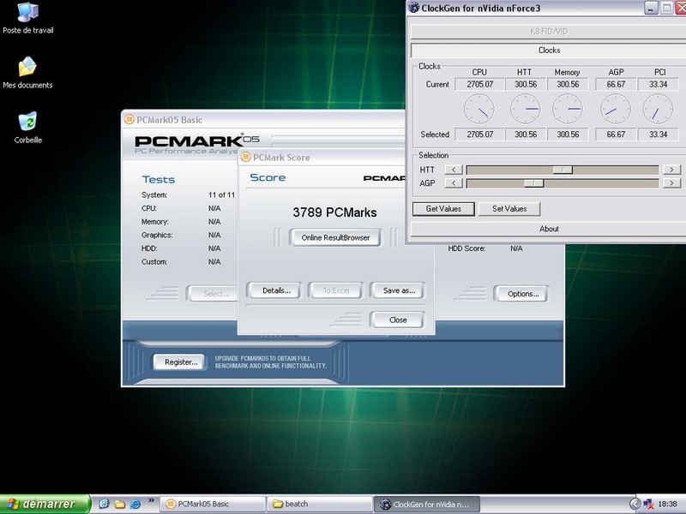Click the Selected HTT value field
Screen dimensions: 686x514
pyautogui.click(x=526, y=134)
